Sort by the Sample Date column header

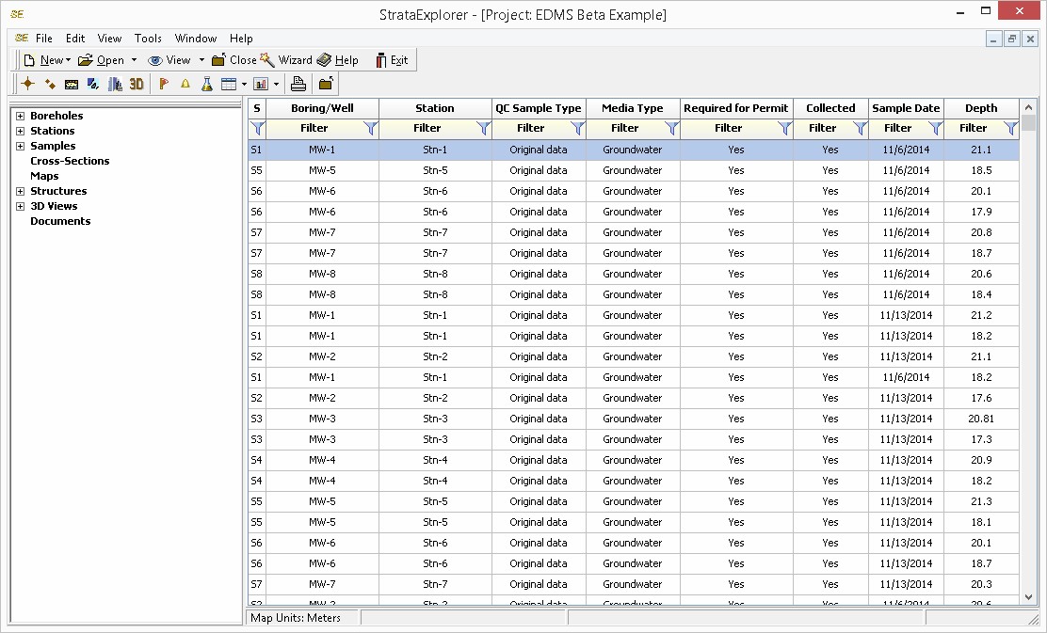(x=906, y=108)
